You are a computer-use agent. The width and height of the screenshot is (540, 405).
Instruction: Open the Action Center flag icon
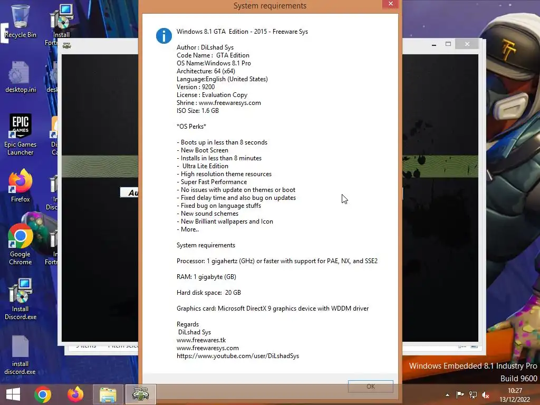(460, 395)
